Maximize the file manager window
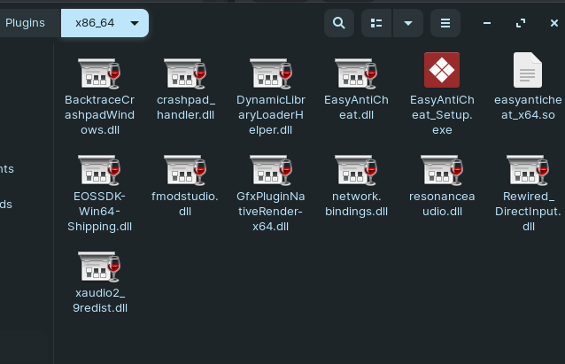The width and height of the screenshot is (565, 364). click(x=521, y=23)
